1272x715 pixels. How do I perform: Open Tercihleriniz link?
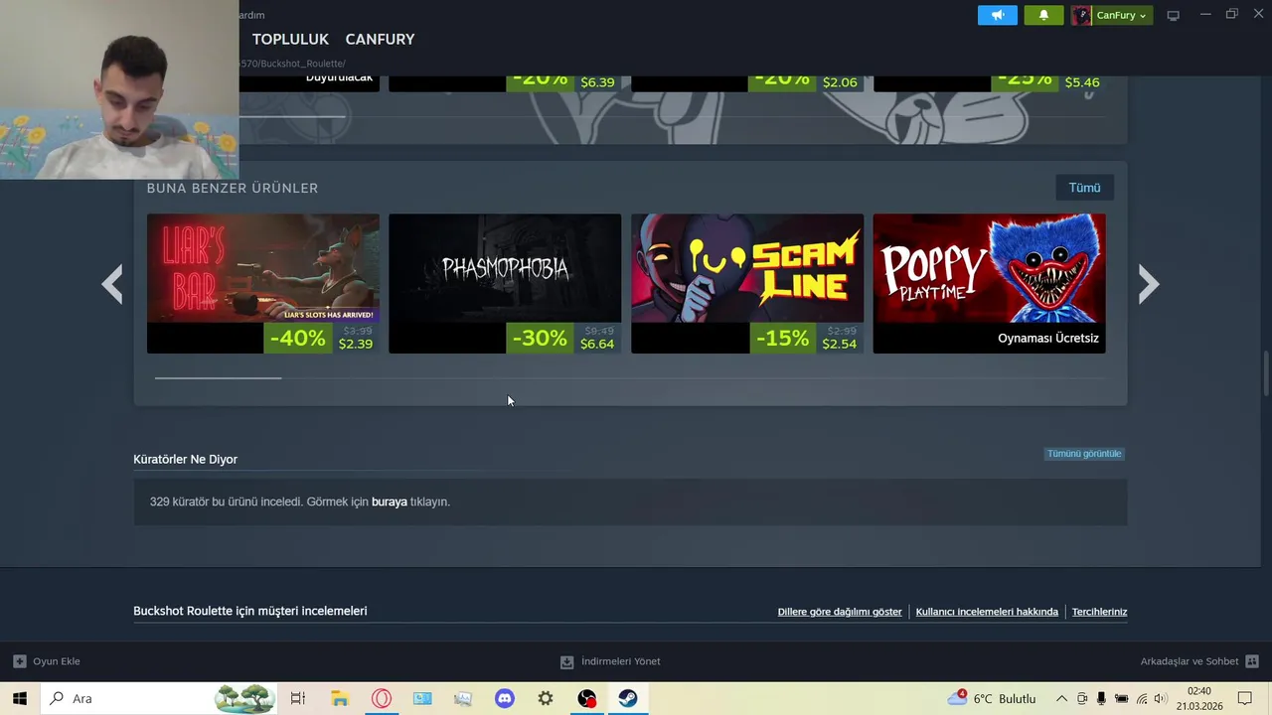click(1099, 612)
